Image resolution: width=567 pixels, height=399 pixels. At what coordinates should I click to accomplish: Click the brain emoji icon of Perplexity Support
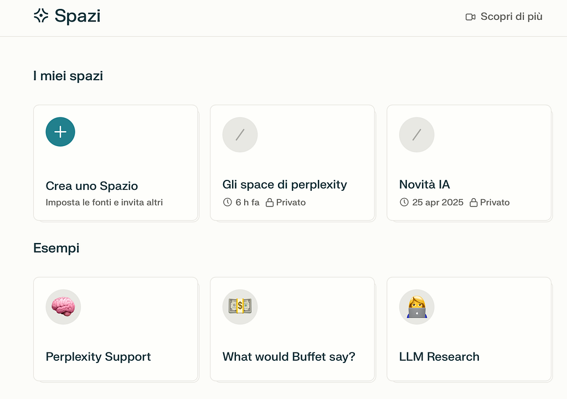(63, 307)
